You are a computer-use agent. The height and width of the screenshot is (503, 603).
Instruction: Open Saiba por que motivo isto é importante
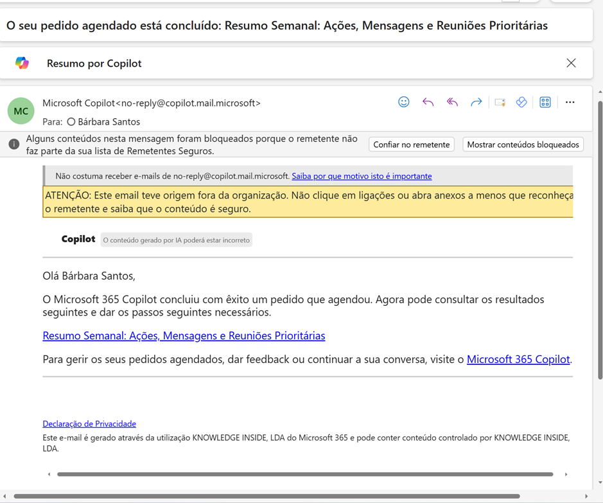(x=362, y=176)
